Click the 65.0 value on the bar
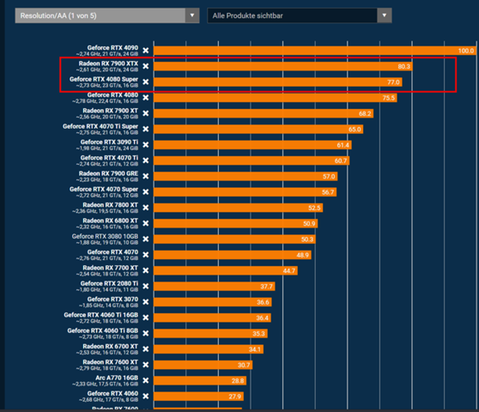Screen dimensions: 479x412 [355, 130]
